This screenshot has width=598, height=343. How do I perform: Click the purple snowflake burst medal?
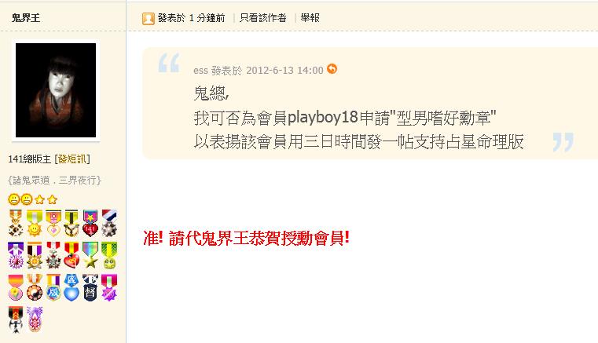pos(16,255)
